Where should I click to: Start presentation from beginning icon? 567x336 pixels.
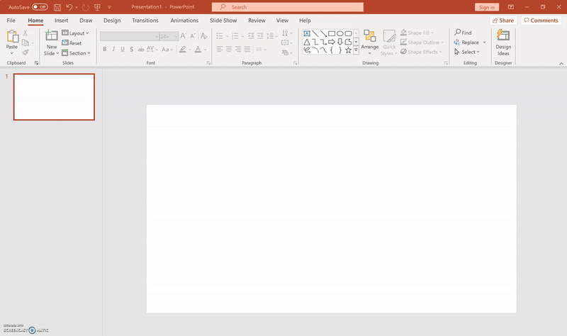97,7
